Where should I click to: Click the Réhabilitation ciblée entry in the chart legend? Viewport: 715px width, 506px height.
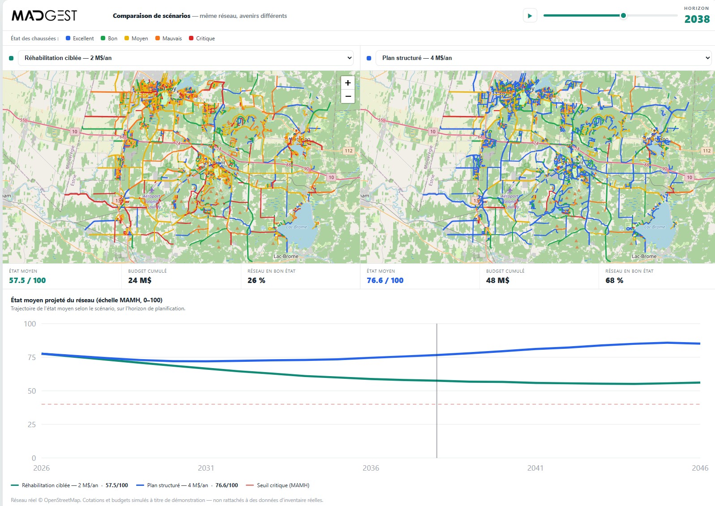[x=69, y=485]
